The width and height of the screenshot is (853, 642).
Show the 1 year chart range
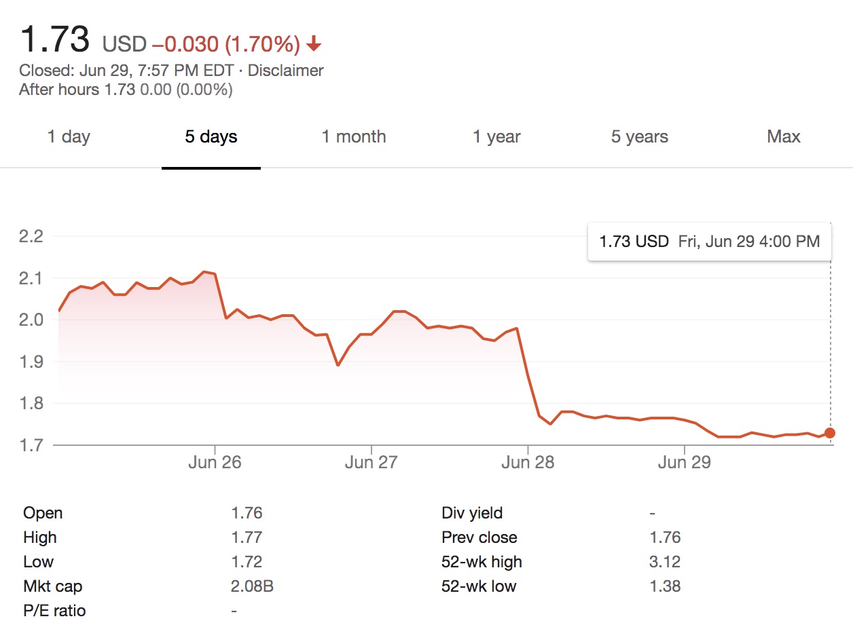(496, 137)
